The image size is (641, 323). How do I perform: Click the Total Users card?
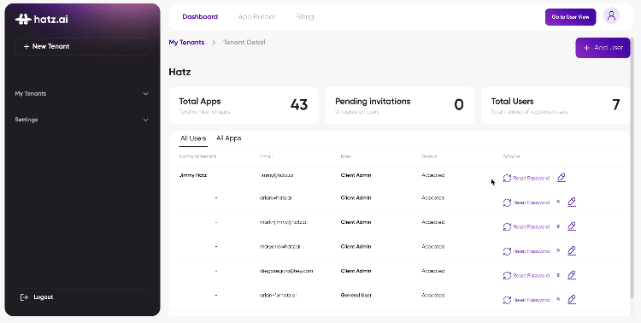coord(556,105)
